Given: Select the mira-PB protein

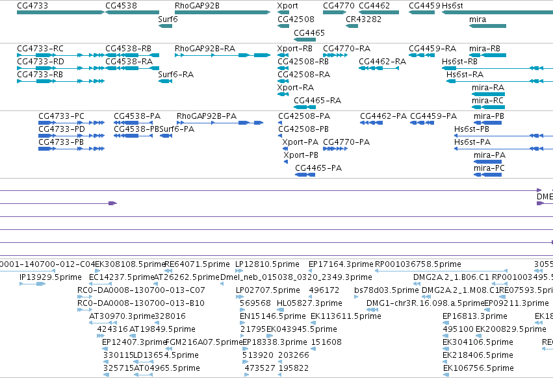Looking at the screenshot, I should click(488, 123).
